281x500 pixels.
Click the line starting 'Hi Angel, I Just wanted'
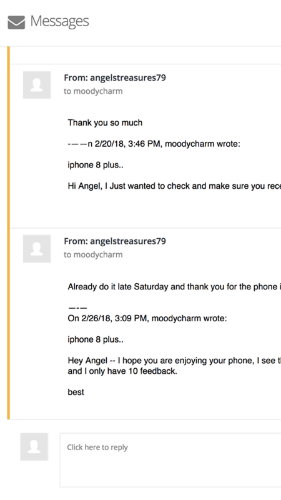pyautogui.click(x=174, y=186)
